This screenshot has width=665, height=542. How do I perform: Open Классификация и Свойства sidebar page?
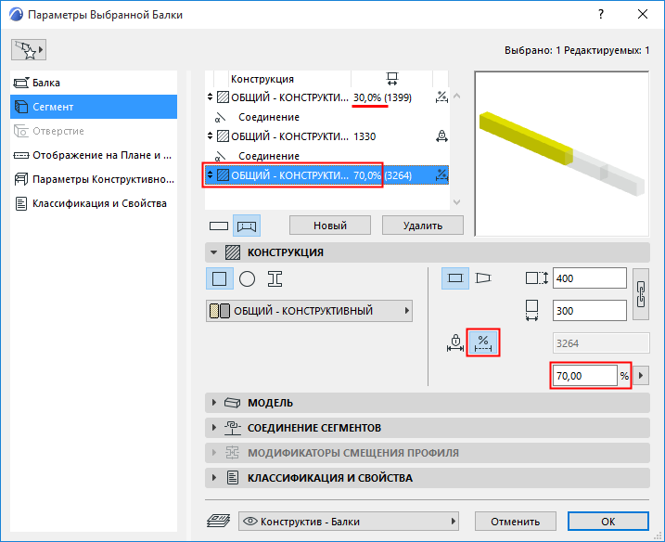coord(94,204)
